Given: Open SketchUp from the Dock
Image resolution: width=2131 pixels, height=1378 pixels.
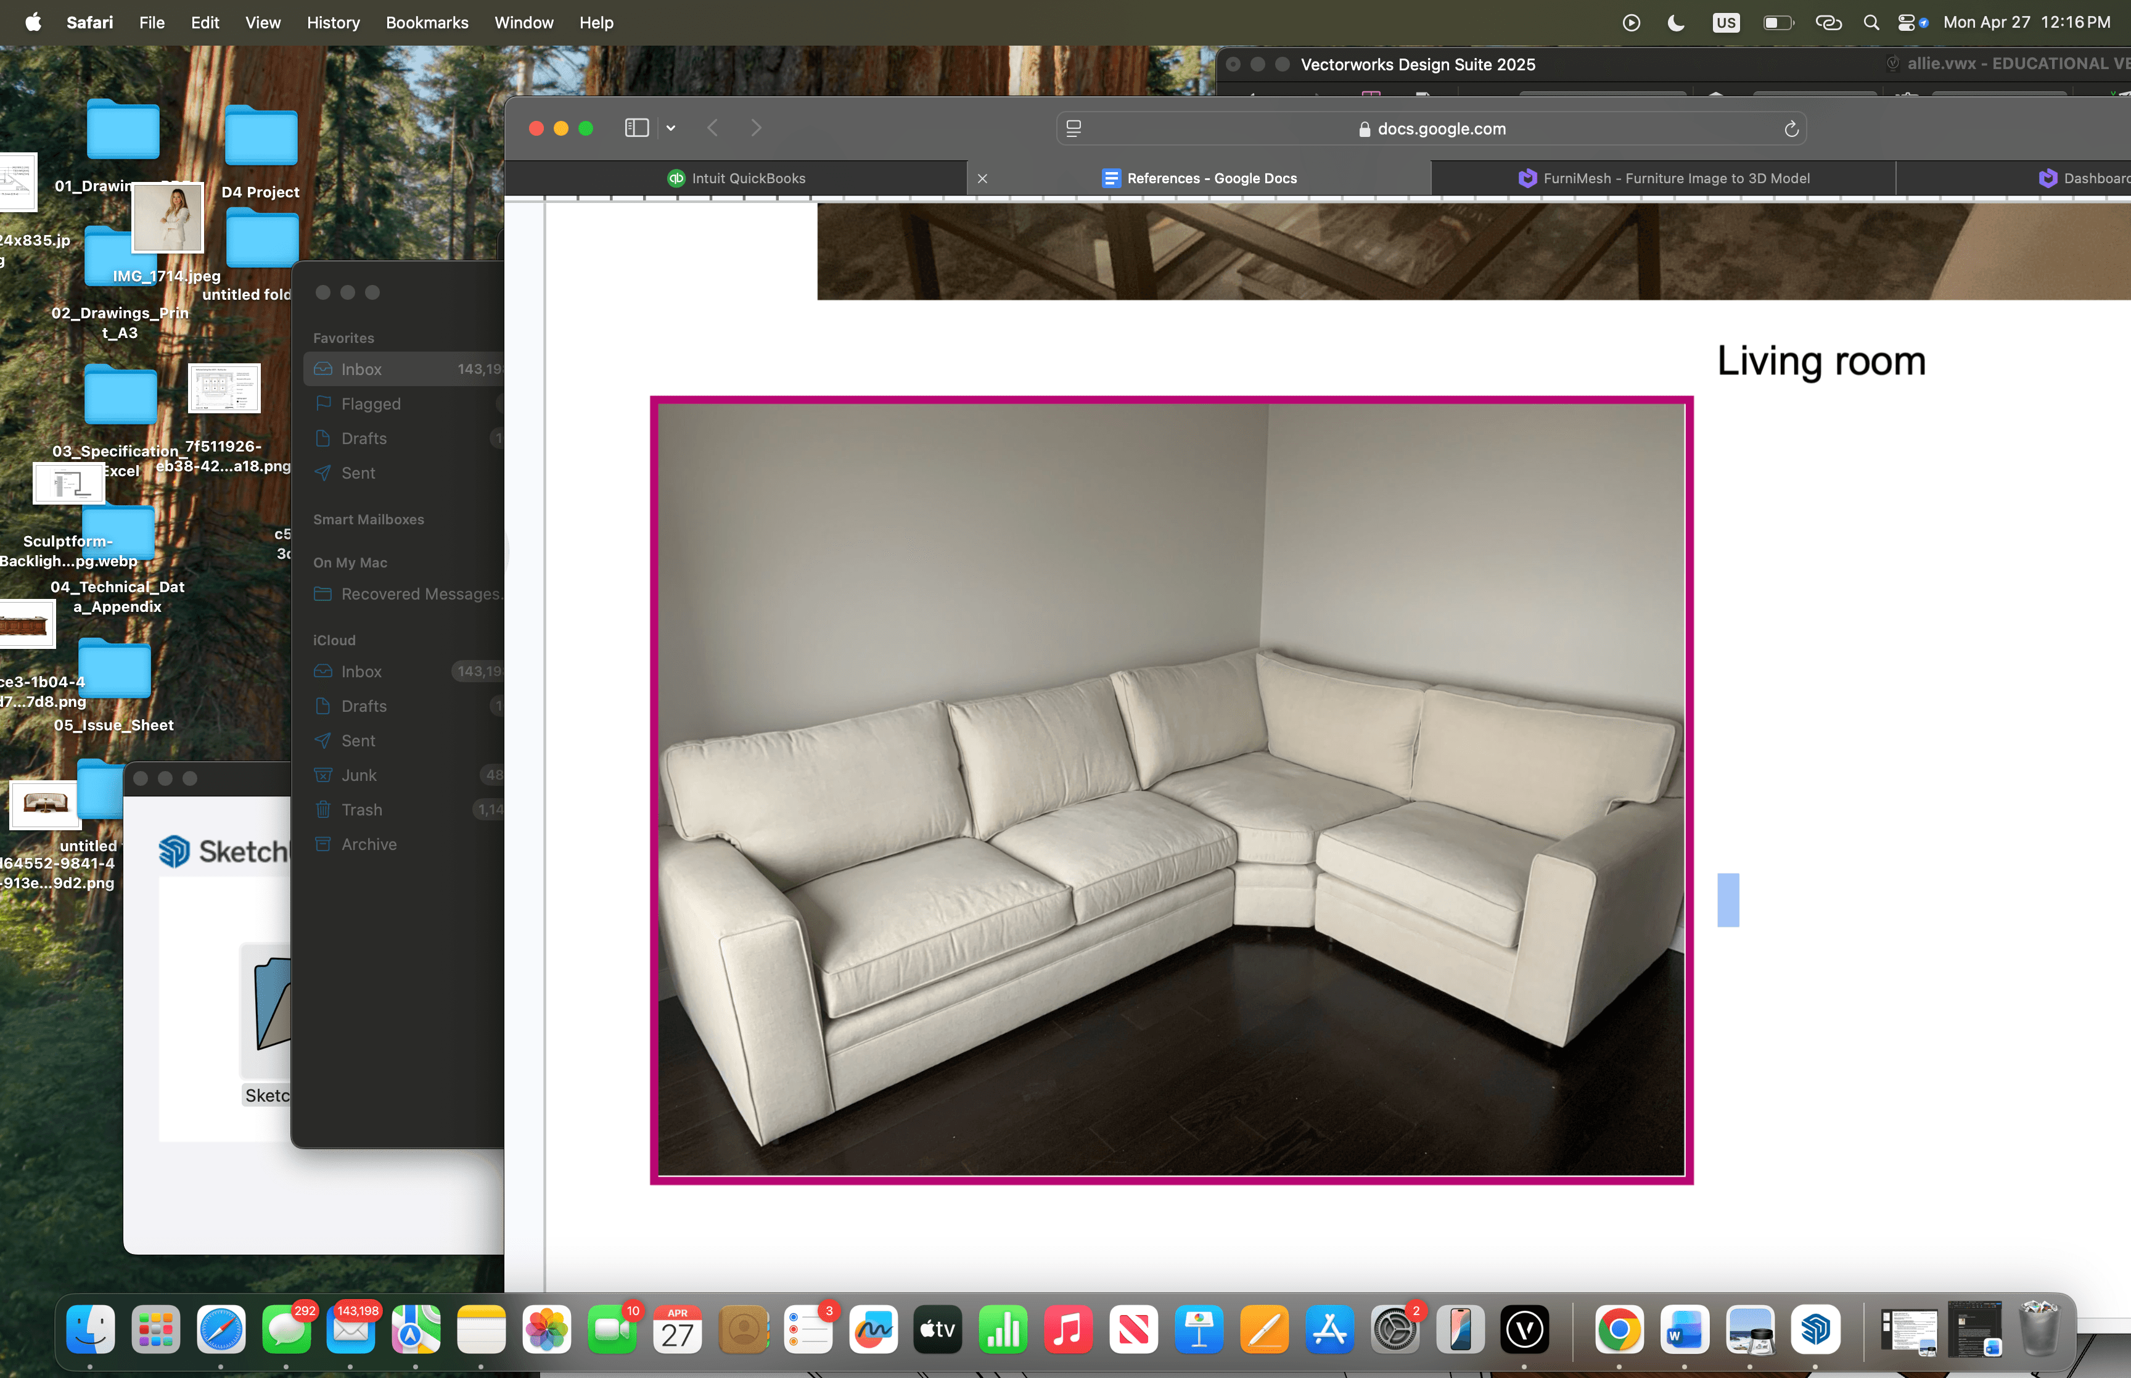Looking at the screenshot, I should [1815, 1329].
